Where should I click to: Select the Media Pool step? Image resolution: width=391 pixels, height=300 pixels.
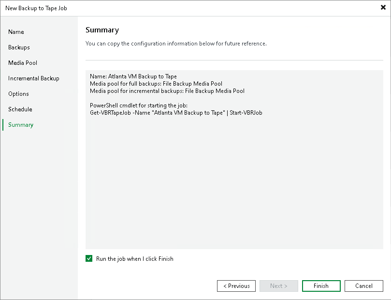point(23,63)
